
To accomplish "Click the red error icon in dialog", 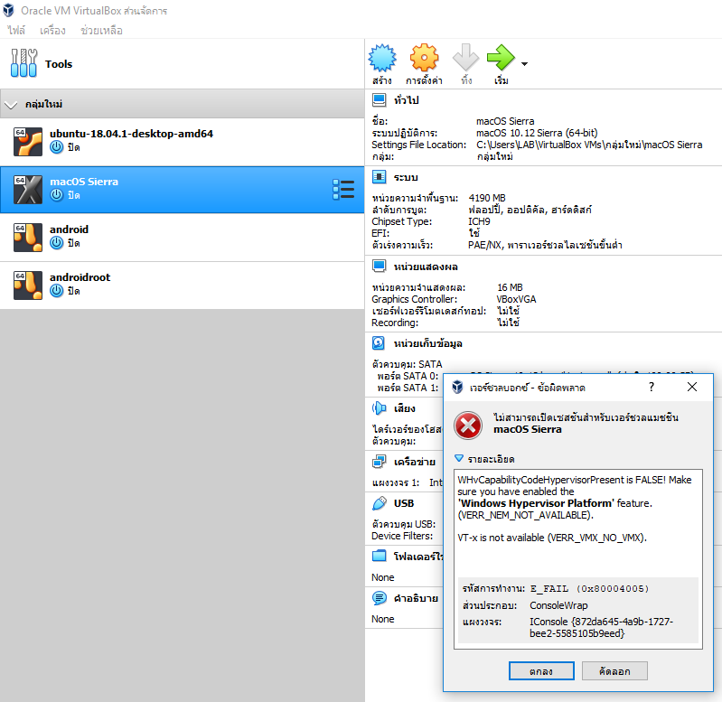I will [468, 424].
